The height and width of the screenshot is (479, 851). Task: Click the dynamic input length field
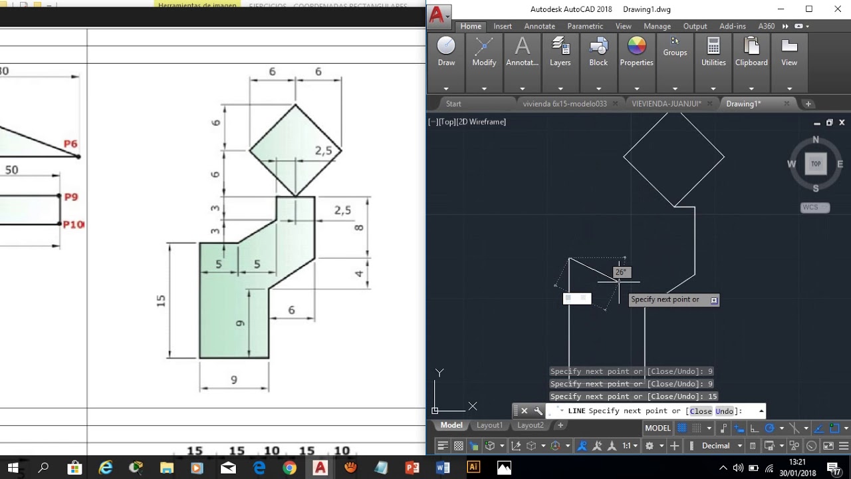tap(577, 299)
